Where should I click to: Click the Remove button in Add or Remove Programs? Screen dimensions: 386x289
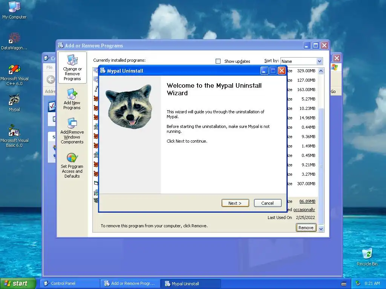pyautogui.click(x=306, y=228)
